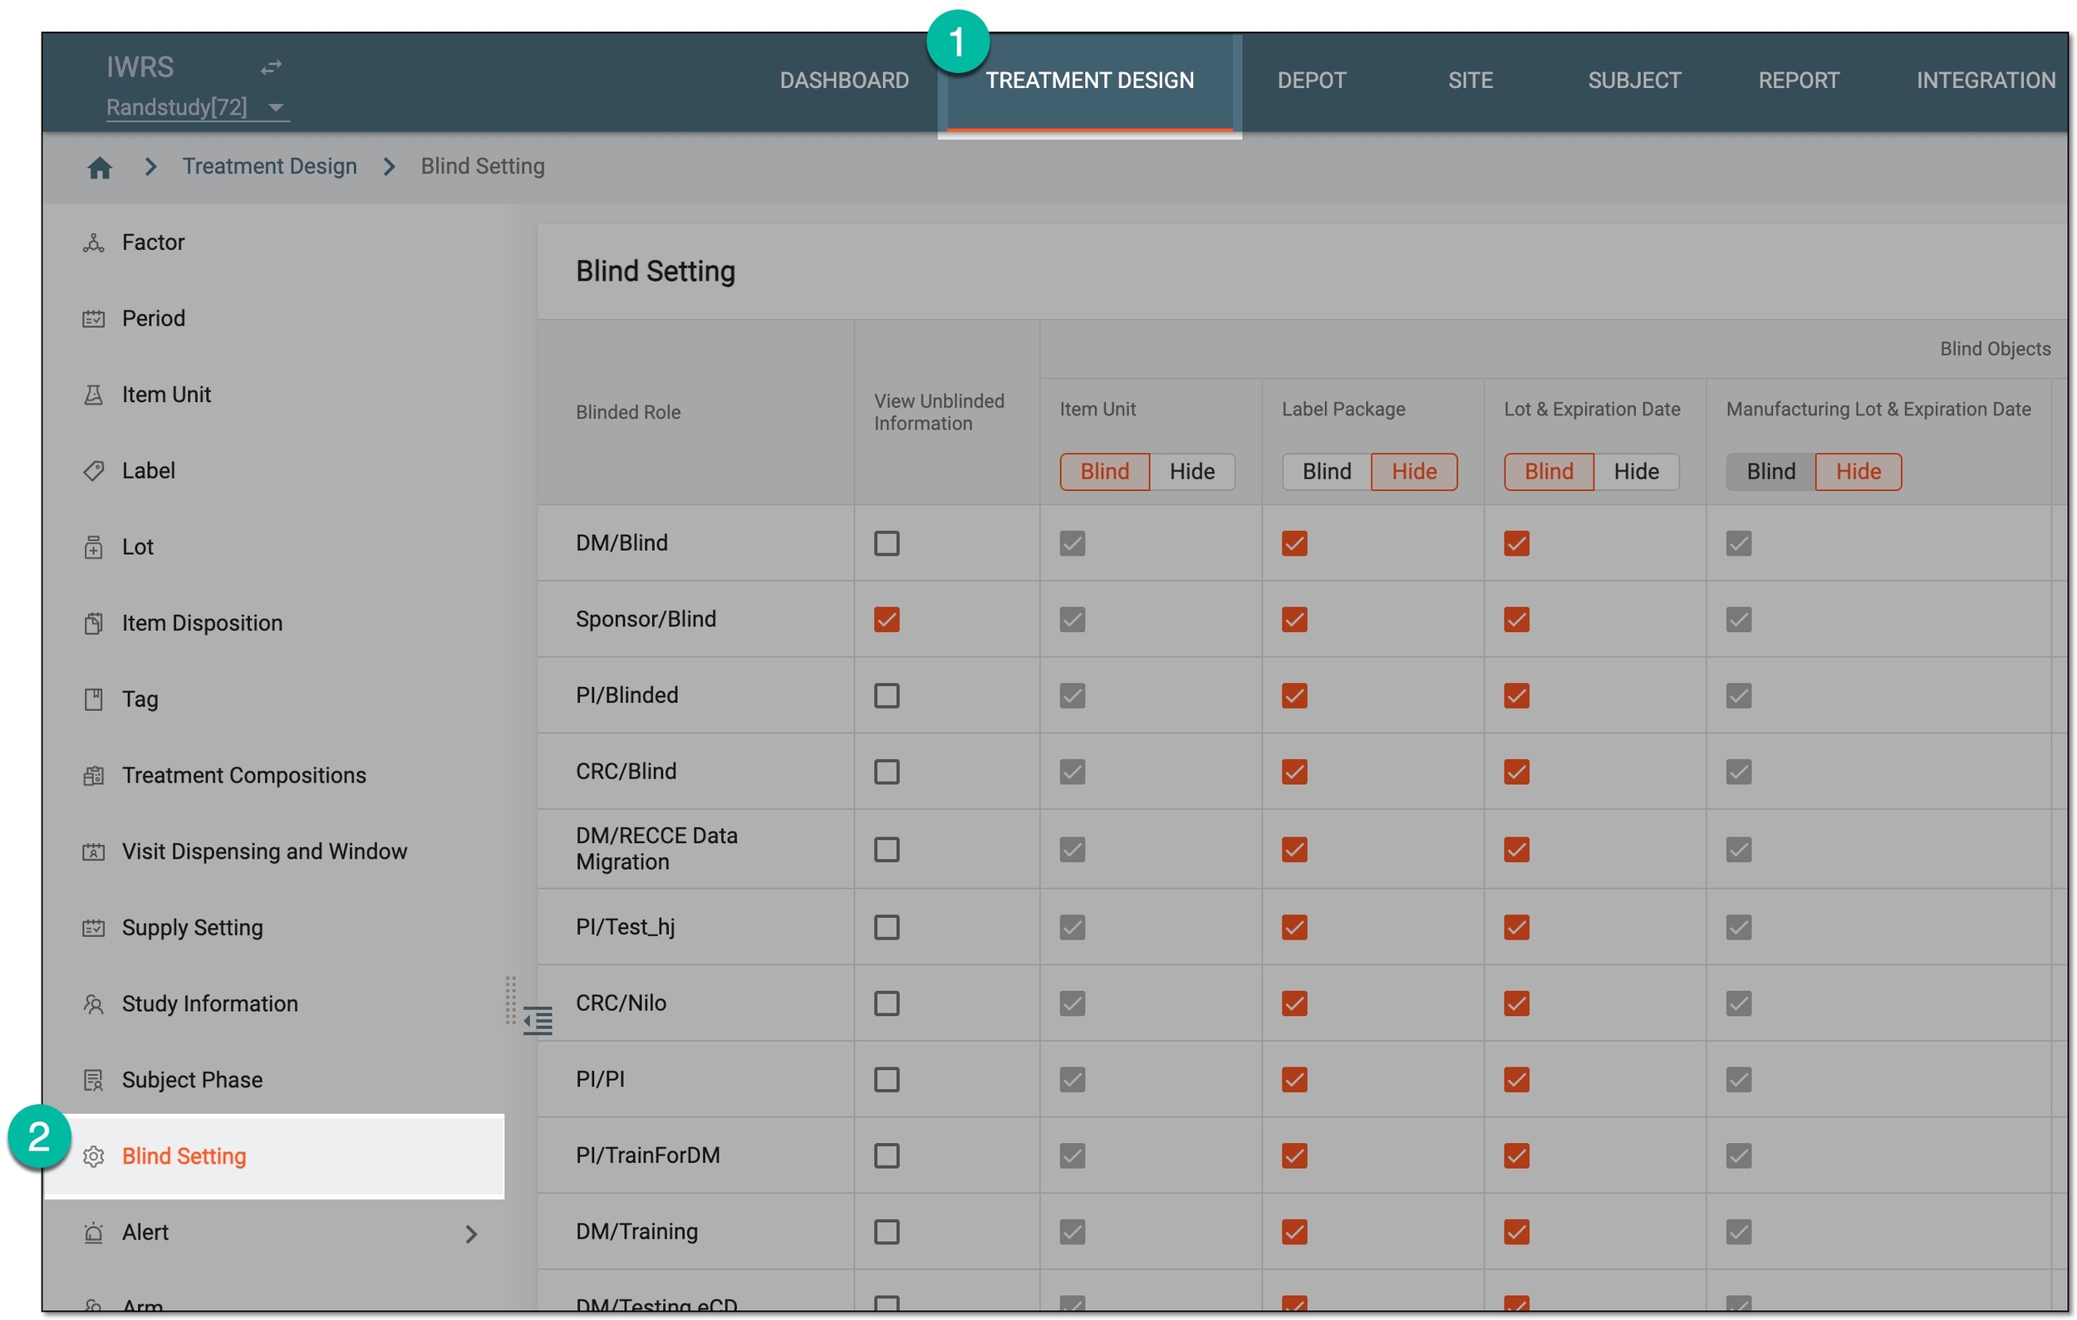Screen dimensions: 2077x1320
Task: Click the Treatment Design breadcrumb link
Action: pos(269,165)
